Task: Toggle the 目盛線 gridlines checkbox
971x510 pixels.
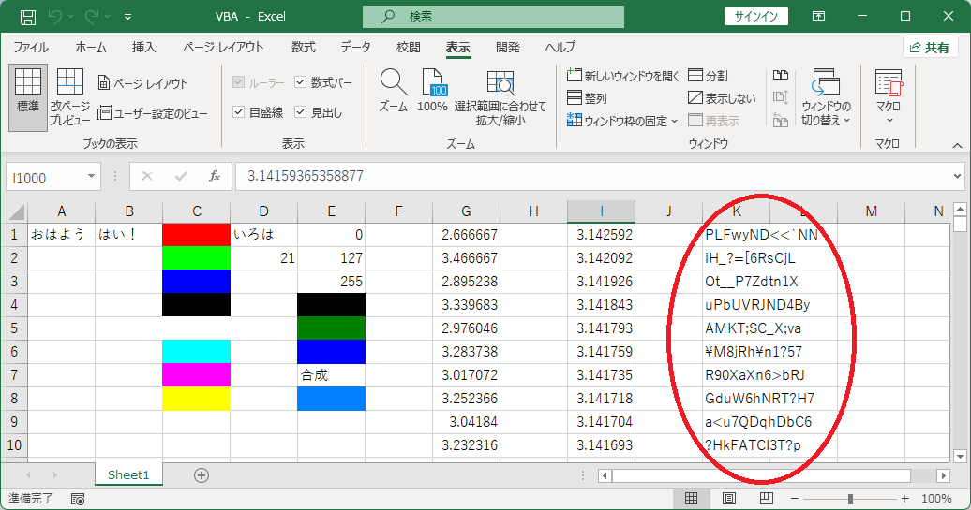Action: click(x=238, y=112)
